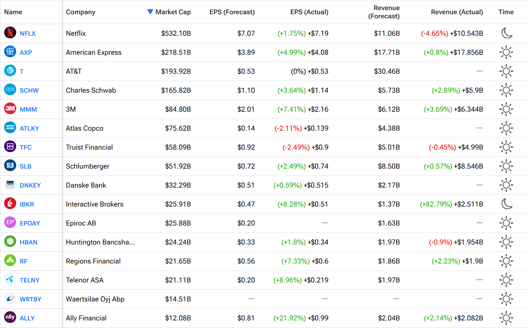Image resolution: width=528 pixels, height=328 pixels.
Task: Sort by the Company column header
Action: pyautogui.click(x=80, y=12)
